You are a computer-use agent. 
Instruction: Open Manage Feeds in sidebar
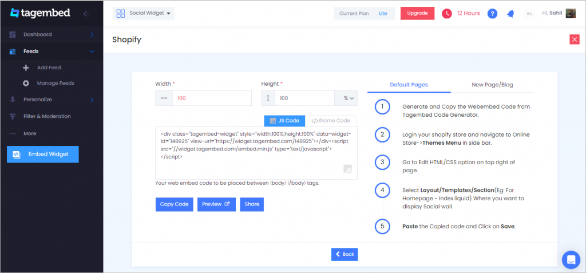[x=56, y=83]
